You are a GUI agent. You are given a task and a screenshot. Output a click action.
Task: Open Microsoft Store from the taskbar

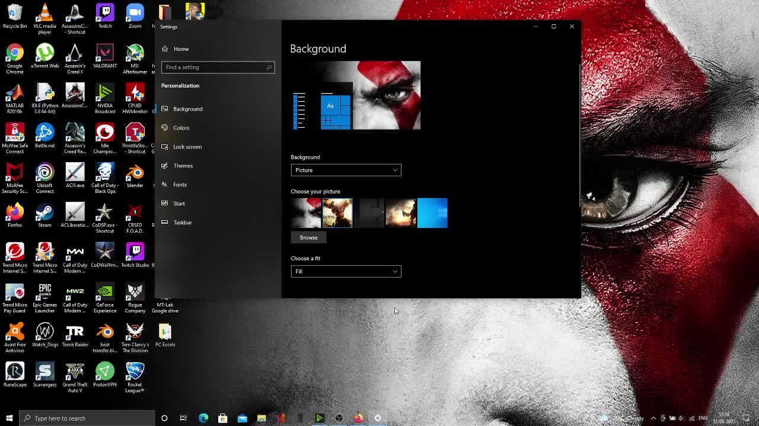tap(223, 418)
